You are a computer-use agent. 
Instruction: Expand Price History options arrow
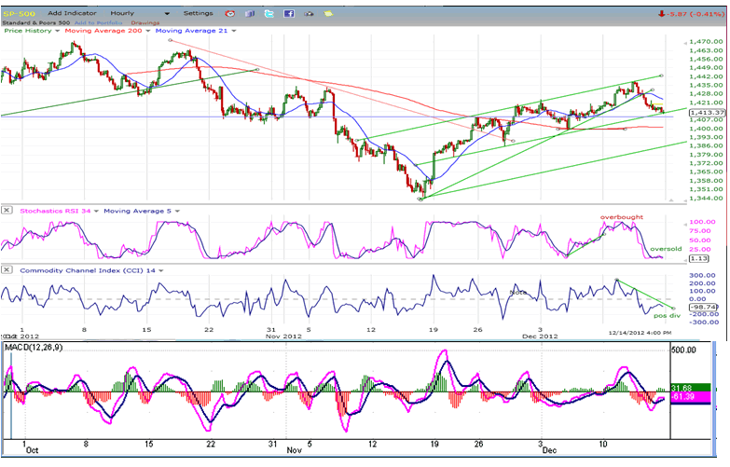pyautogui.click(x=57, y=31)
